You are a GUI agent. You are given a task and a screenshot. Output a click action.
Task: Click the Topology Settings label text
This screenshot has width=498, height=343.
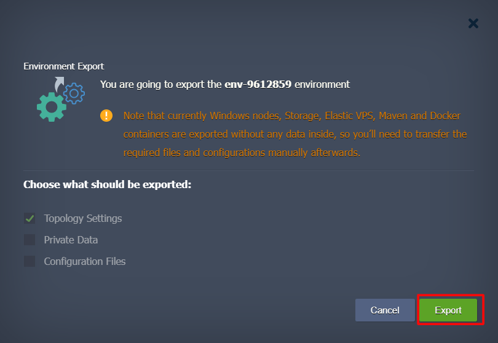tap(83, 218)
